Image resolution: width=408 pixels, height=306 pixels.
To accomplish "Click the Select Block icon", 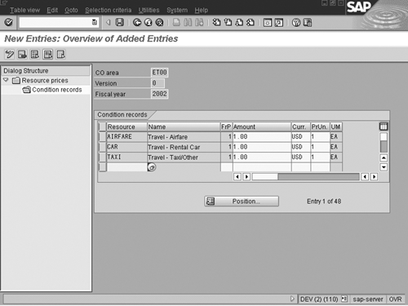I will pos(48,55).
